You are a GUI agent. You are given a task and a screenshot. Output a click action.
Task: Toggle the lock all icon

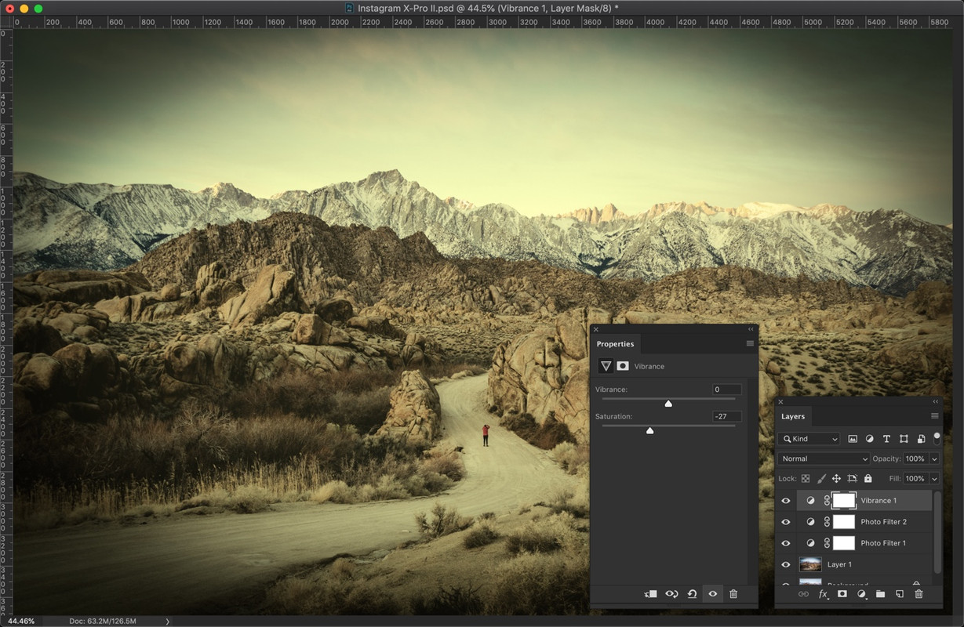coord(868,478)
